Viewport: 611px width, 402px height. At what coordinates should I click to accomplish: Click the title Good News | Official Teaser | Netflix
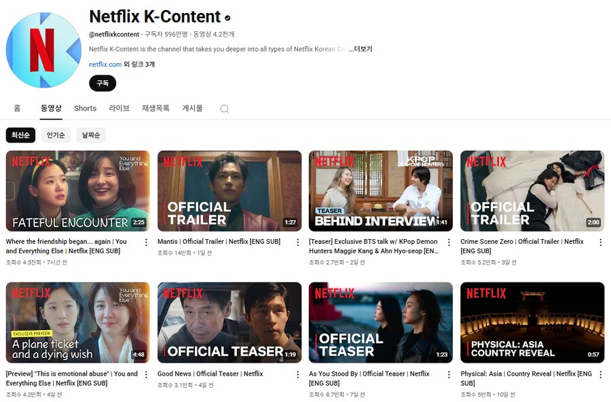click(210, 374)
